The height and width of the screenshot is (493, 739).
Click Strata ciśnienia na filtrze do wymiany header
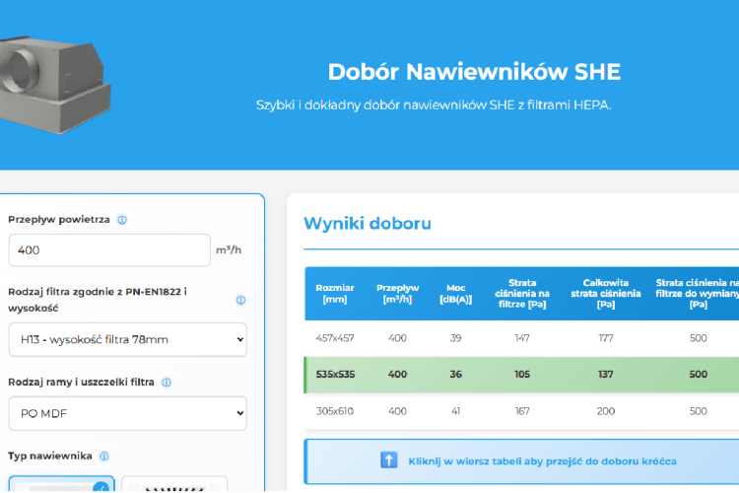click(698, 294)
